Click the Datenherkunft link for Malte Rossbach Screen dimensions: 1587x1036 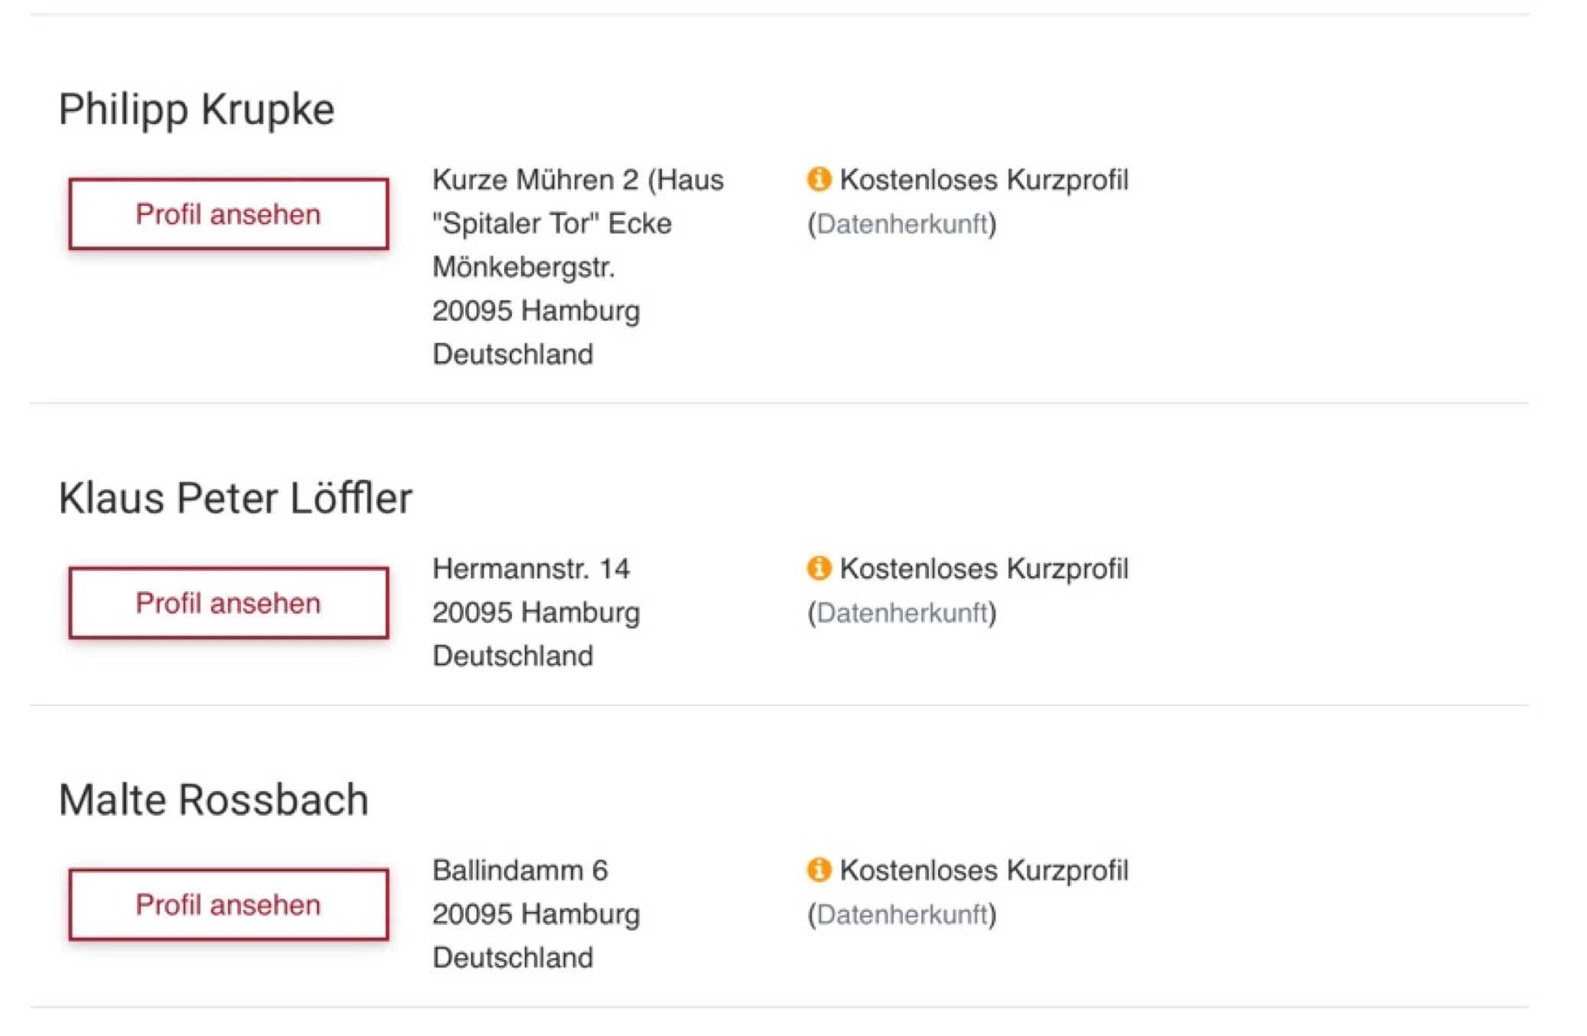(x=902, y=914)
